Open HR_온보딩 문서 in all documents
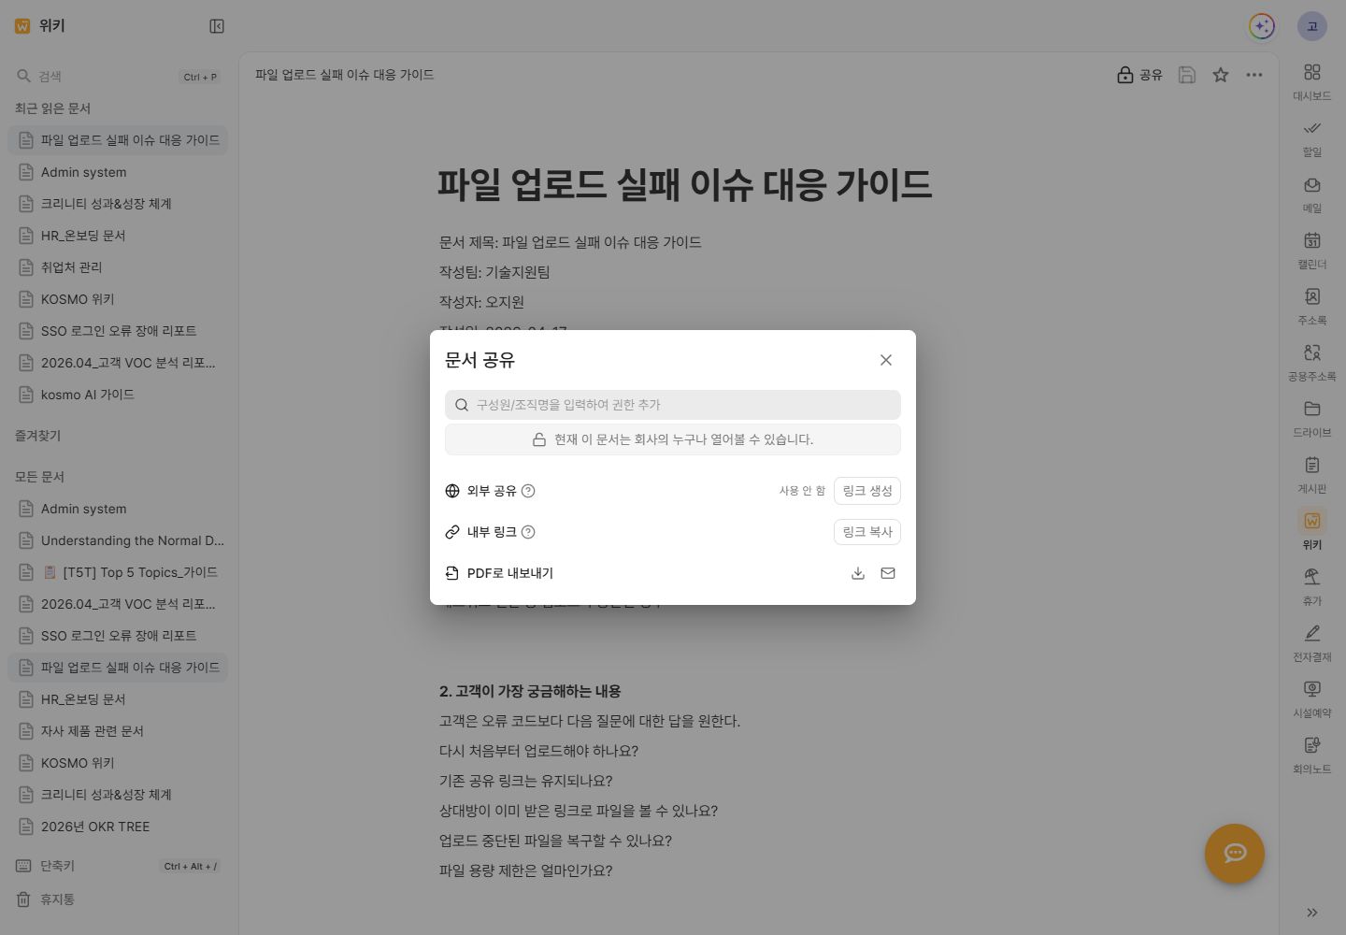This screenshot has width=1346, height=935. coord(118,699)
